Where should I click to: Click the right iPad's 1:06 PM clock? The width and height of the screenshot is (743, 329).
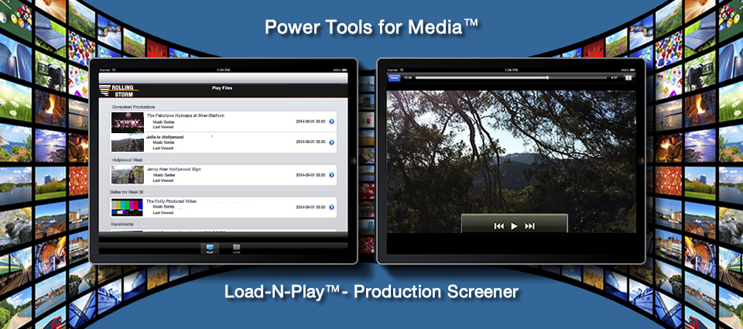point(511,70)
